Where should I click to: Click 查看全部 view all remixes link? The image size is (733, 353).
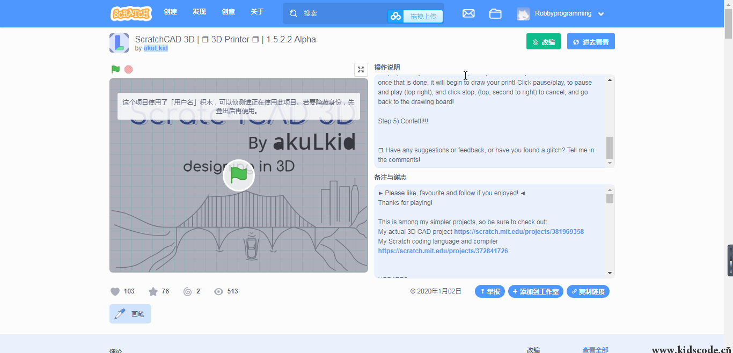(595, 350)
